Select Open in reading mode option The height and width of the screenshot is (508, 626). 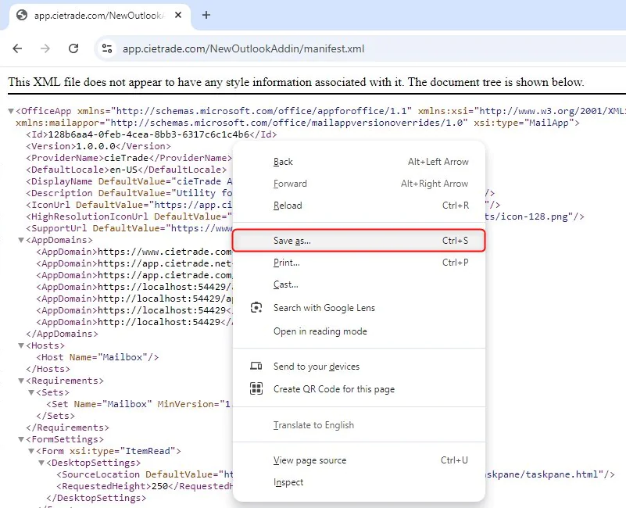pyautogui.click(x=320, y=331)
